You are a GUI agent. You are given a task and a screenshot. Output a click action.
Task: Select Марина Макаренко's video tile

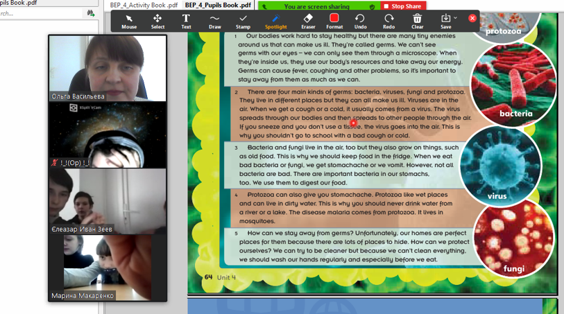click(108, 267)
